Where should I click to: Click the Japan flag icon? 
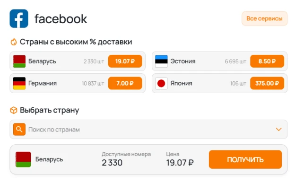[161, 83]
